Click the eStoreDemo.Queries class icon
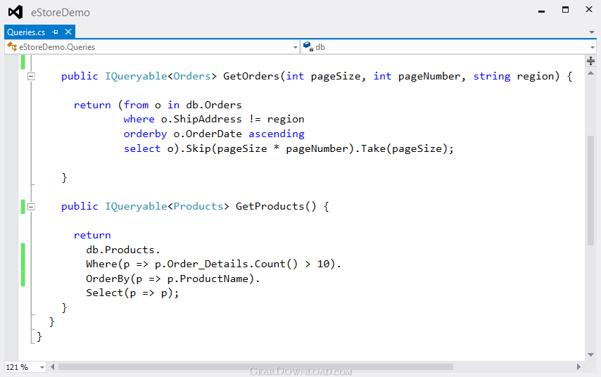Image resolution: width=601 pixels, height=377 pixels. [x=12, y=46]
